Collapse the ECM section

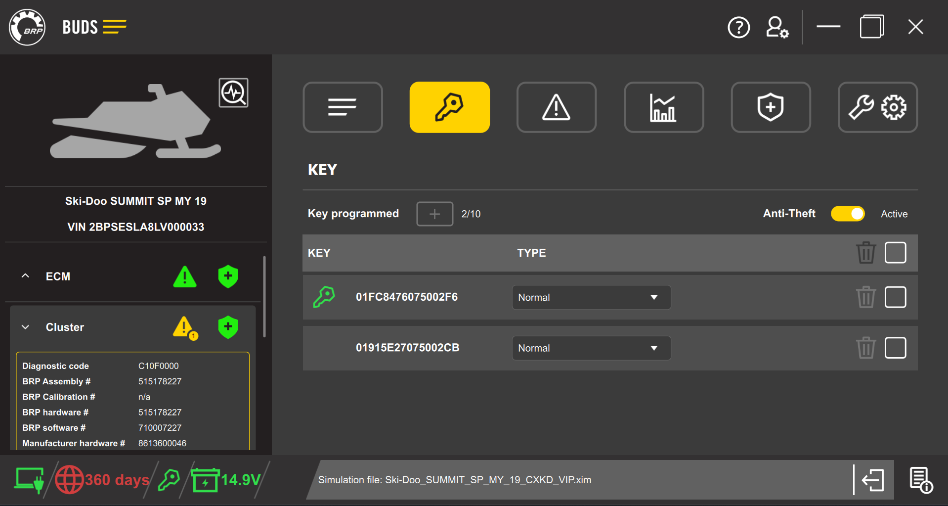click(25, 276)
